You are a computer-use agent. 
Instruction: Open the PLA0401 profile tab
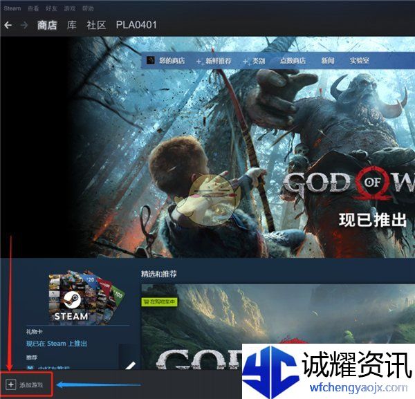[x=136, y=25]
